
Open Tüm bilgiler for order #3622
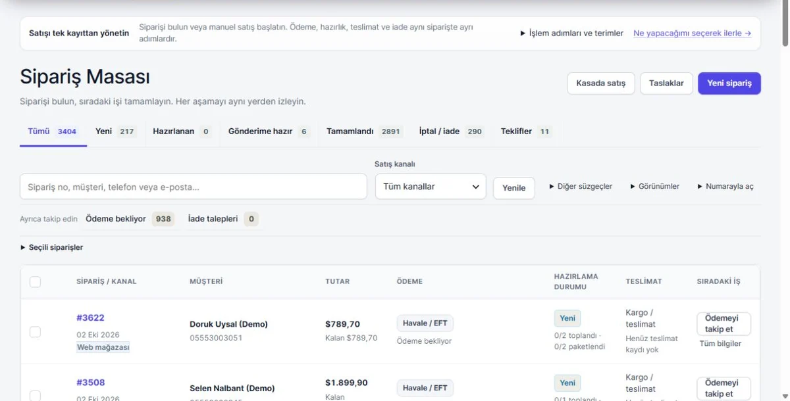pos(720,344)
